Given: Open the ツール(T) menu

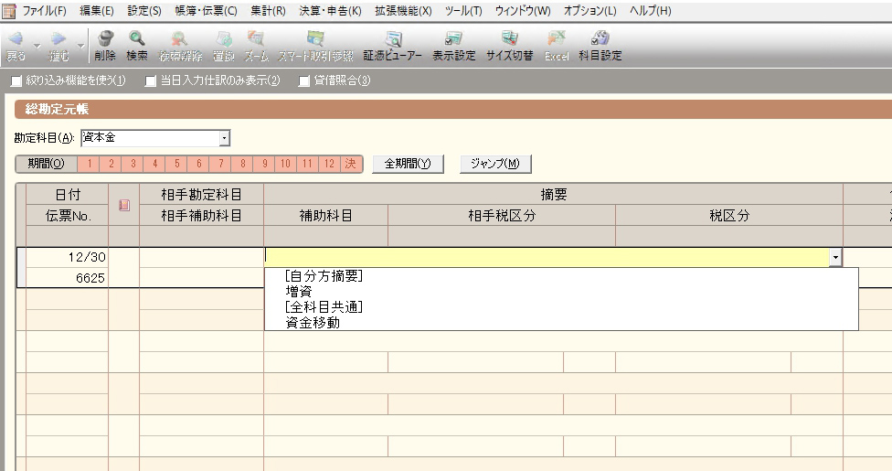Looking at the screenshot, I should point(463,11).
